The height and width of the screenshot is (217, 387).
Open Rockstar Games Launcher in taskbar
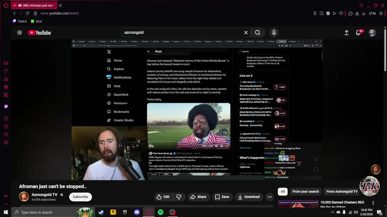(113, 212)
